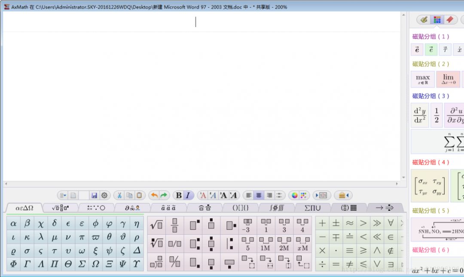
Task: Toggle superscript formatting with the 'A icon
Action: [x=203, y=195]
